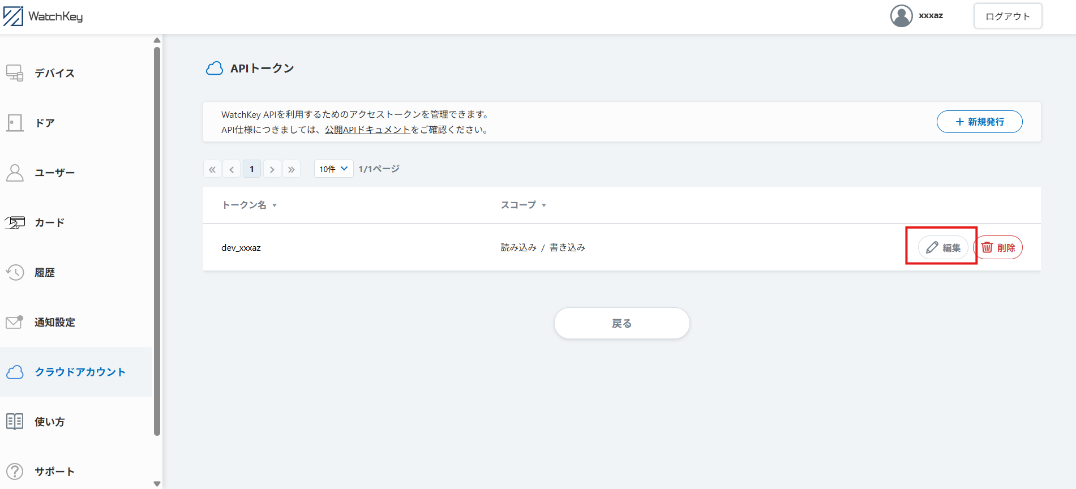Viewport: 1076px width, 489px height.
Task: Open the user profile avatar icon
Action: (x=901, y=16)
